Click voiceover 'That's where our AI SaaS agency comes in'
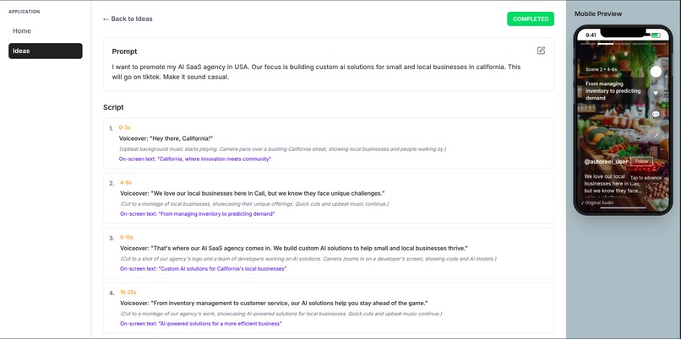 click(x=294, y=249)
